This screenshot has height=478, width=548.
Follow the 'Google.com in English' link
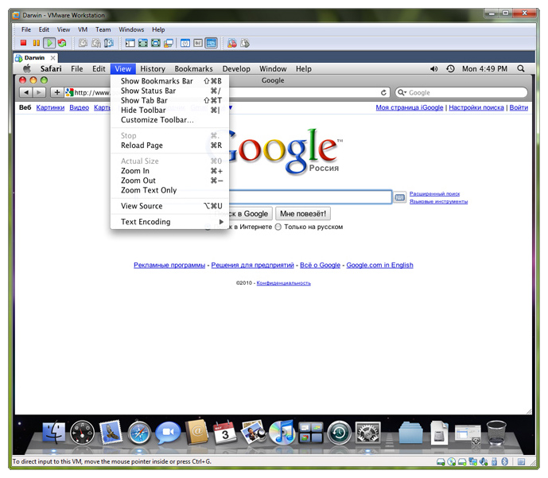(379, 266)
